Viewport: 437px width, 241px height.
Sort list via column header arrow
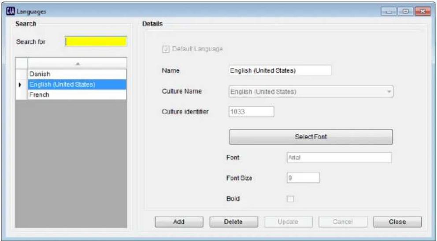click(x=78, y=64)
